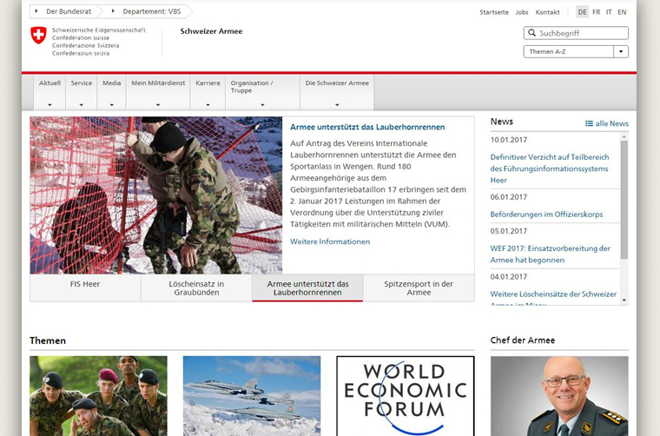
Task: Open Die Schweizer Armee menu
Action: [336, 93]
